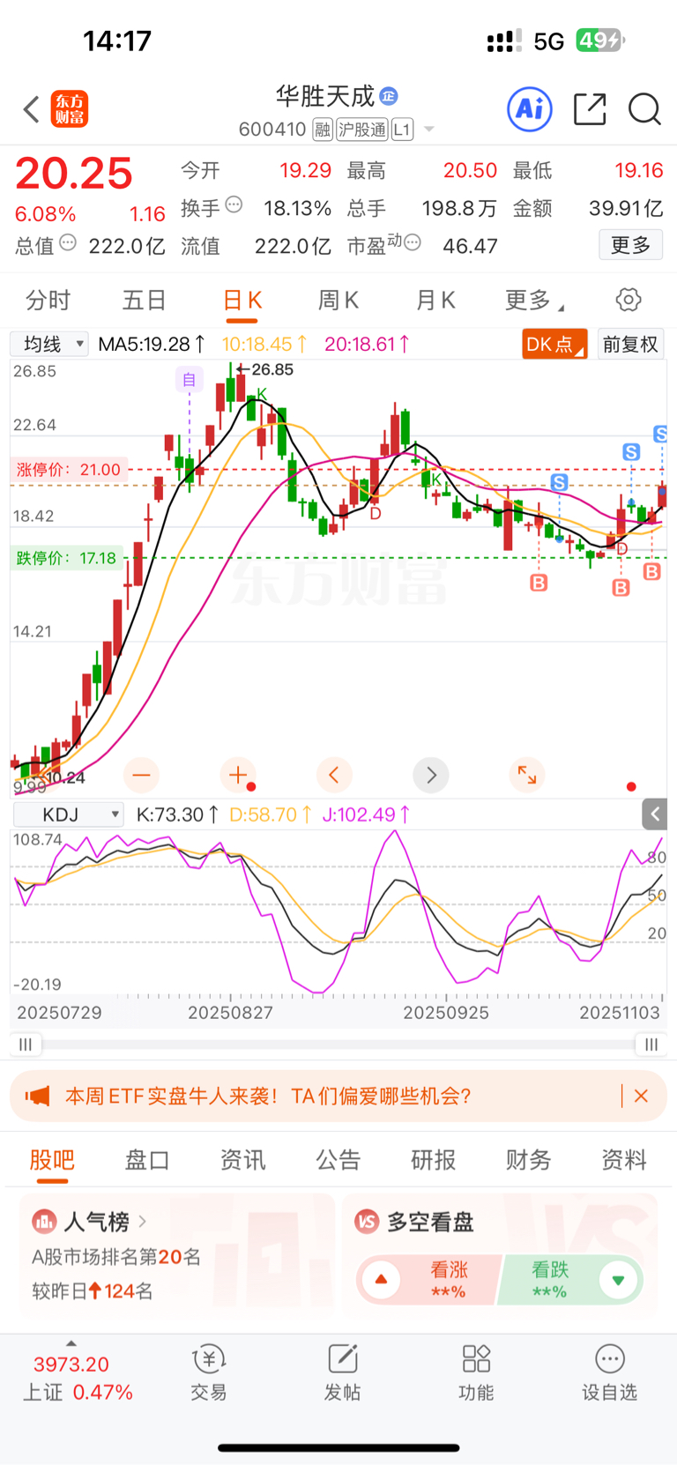
Task: Switch to 五日 chart tab
Action: pyautogui.click(x=145, y=301)
